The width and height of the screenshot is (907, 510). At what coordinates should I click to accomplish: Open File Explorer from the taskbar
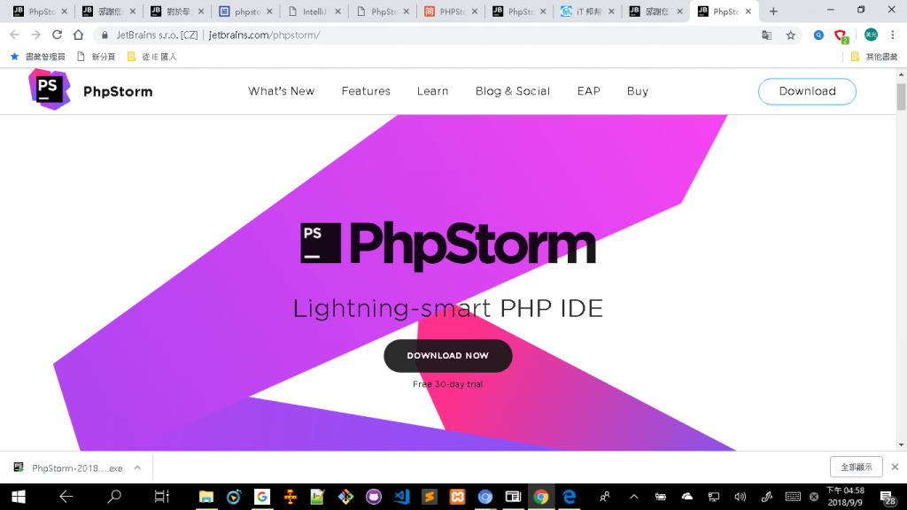pos(205,497)
